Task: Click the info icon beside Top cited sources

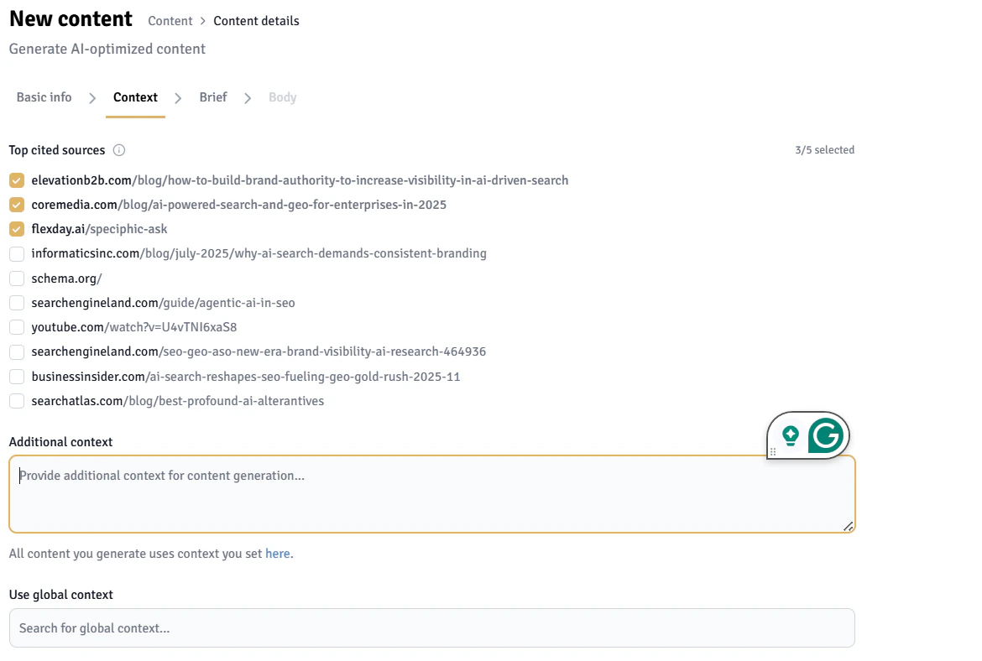Action: (x=119, y=150)
